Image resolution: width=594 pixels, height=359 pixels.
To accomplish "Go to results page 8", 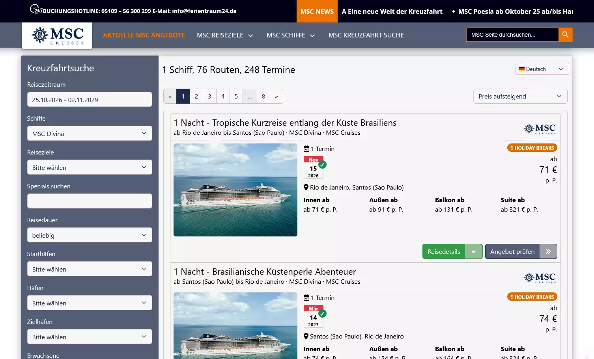I will [x=263, y=96].
